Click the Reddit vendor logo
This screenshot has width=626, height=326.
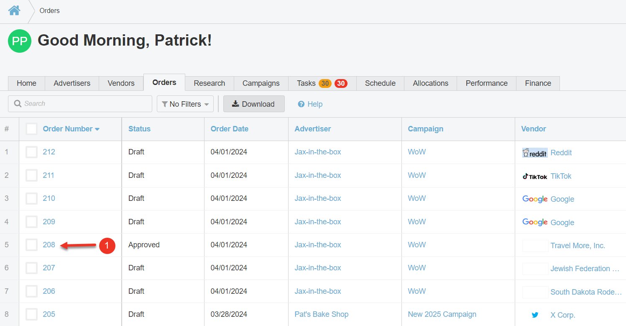[535, 152]
